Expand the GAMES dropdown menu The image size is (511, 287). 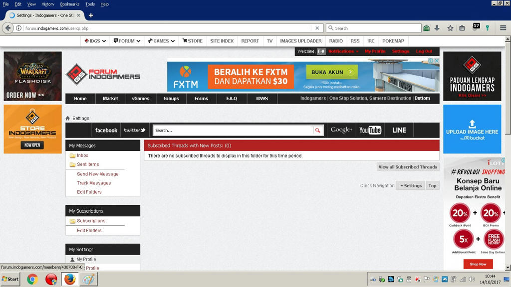161,41
